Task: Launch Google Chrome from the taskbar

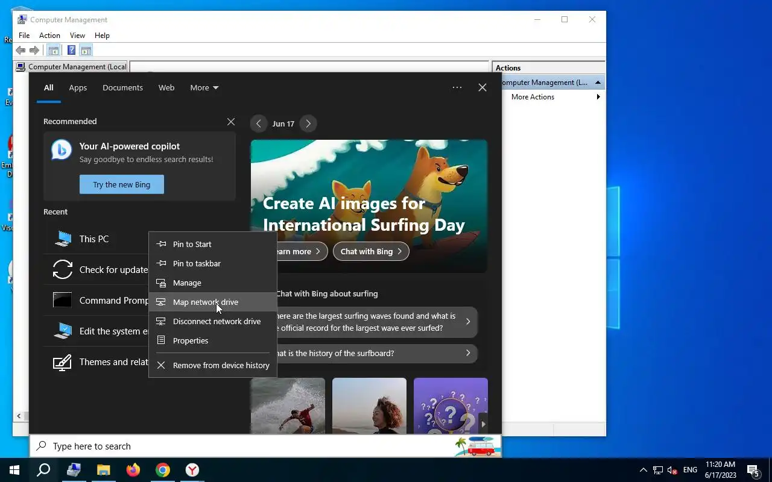Action: [162, 470]
